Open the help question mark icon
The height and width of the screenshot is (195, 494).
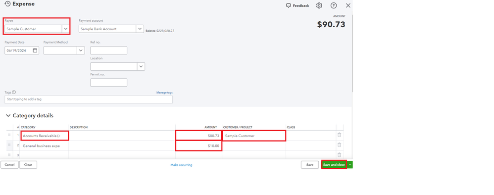pos(334,5)
